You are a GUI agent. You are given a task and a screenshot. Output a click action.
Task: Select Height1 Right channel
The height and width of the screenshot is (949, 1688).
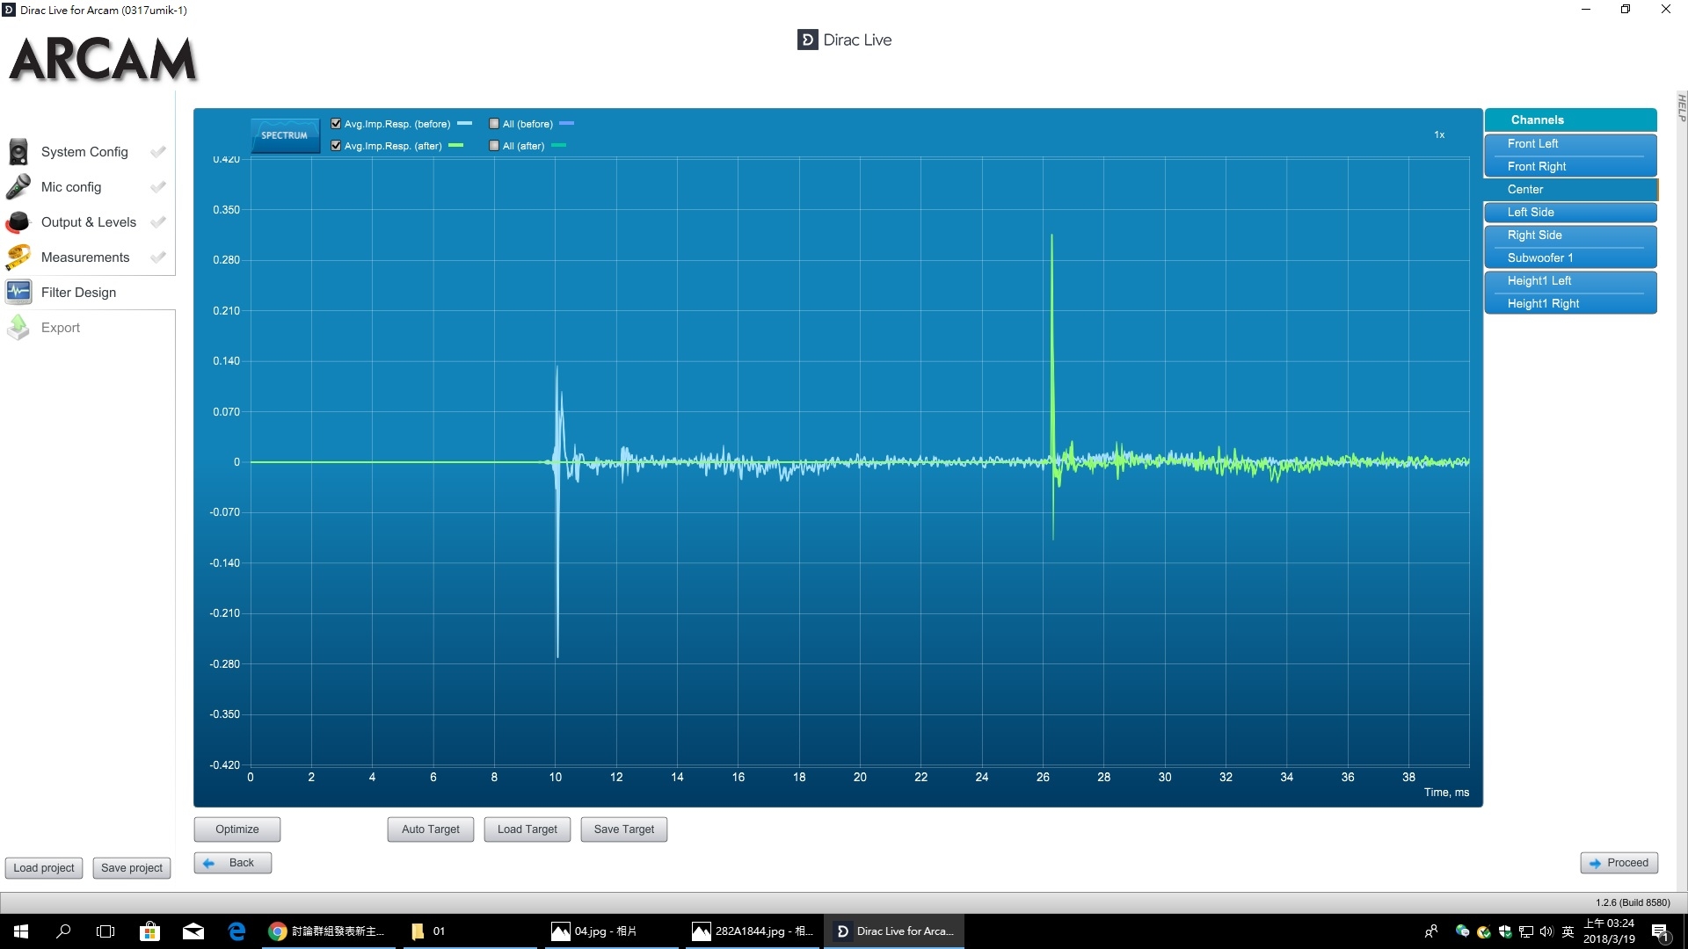pos(1570,304)
